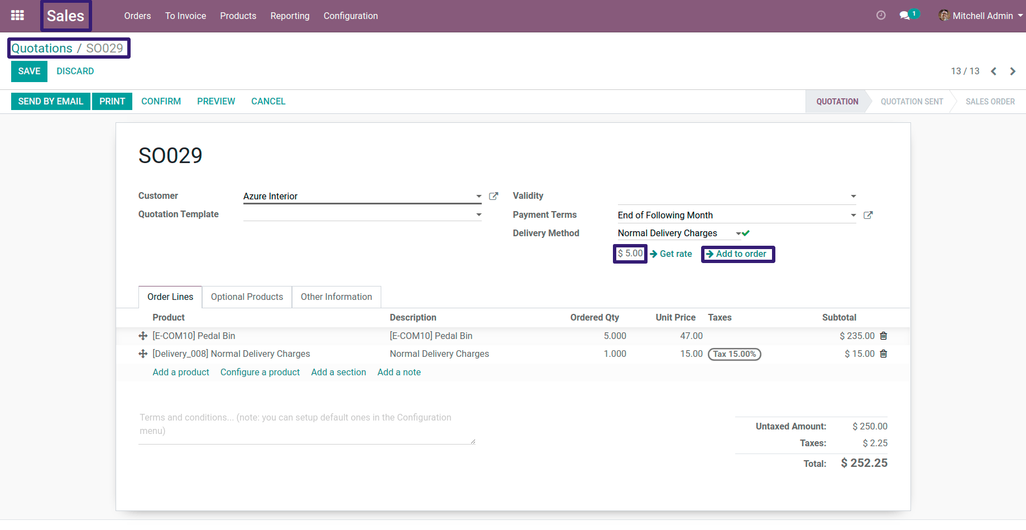
Task: Click Delivery charges quantity 1.000
Action: [615, 354]
